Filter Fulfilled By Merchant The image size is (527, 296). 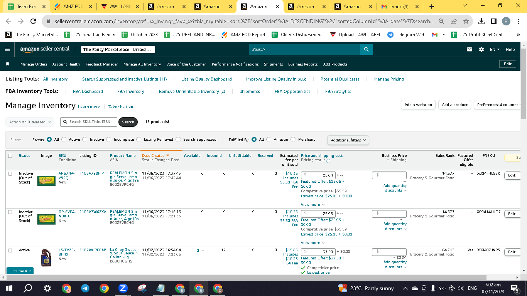(293, 140)
